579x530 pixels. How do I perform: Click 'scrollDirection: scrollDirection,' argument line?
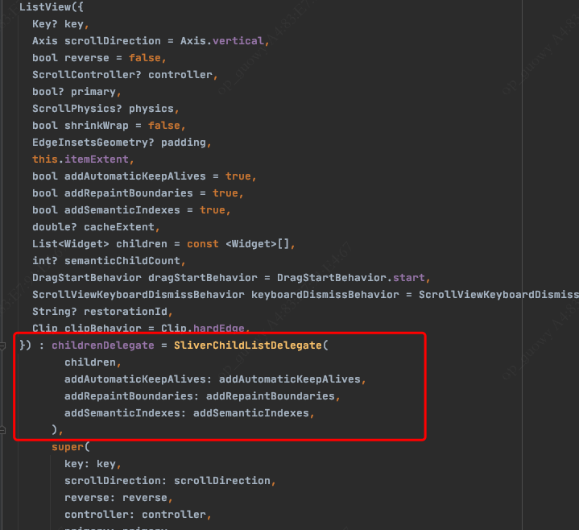point(170,481)
